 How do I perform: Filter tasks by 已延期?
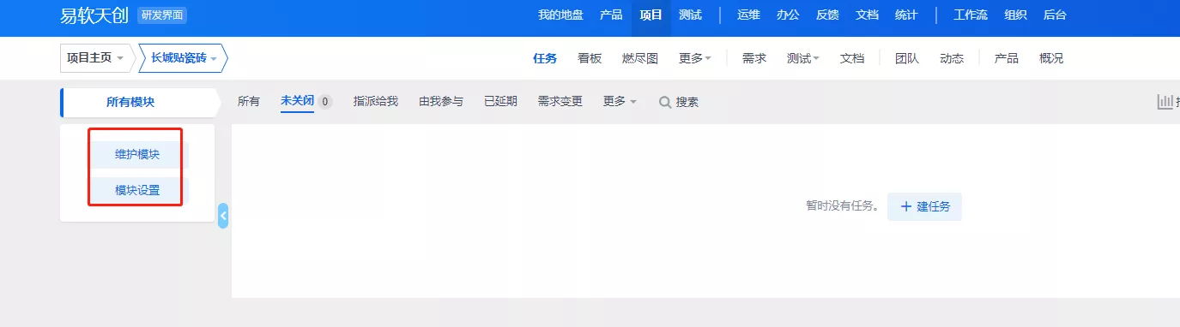(500, 101)
